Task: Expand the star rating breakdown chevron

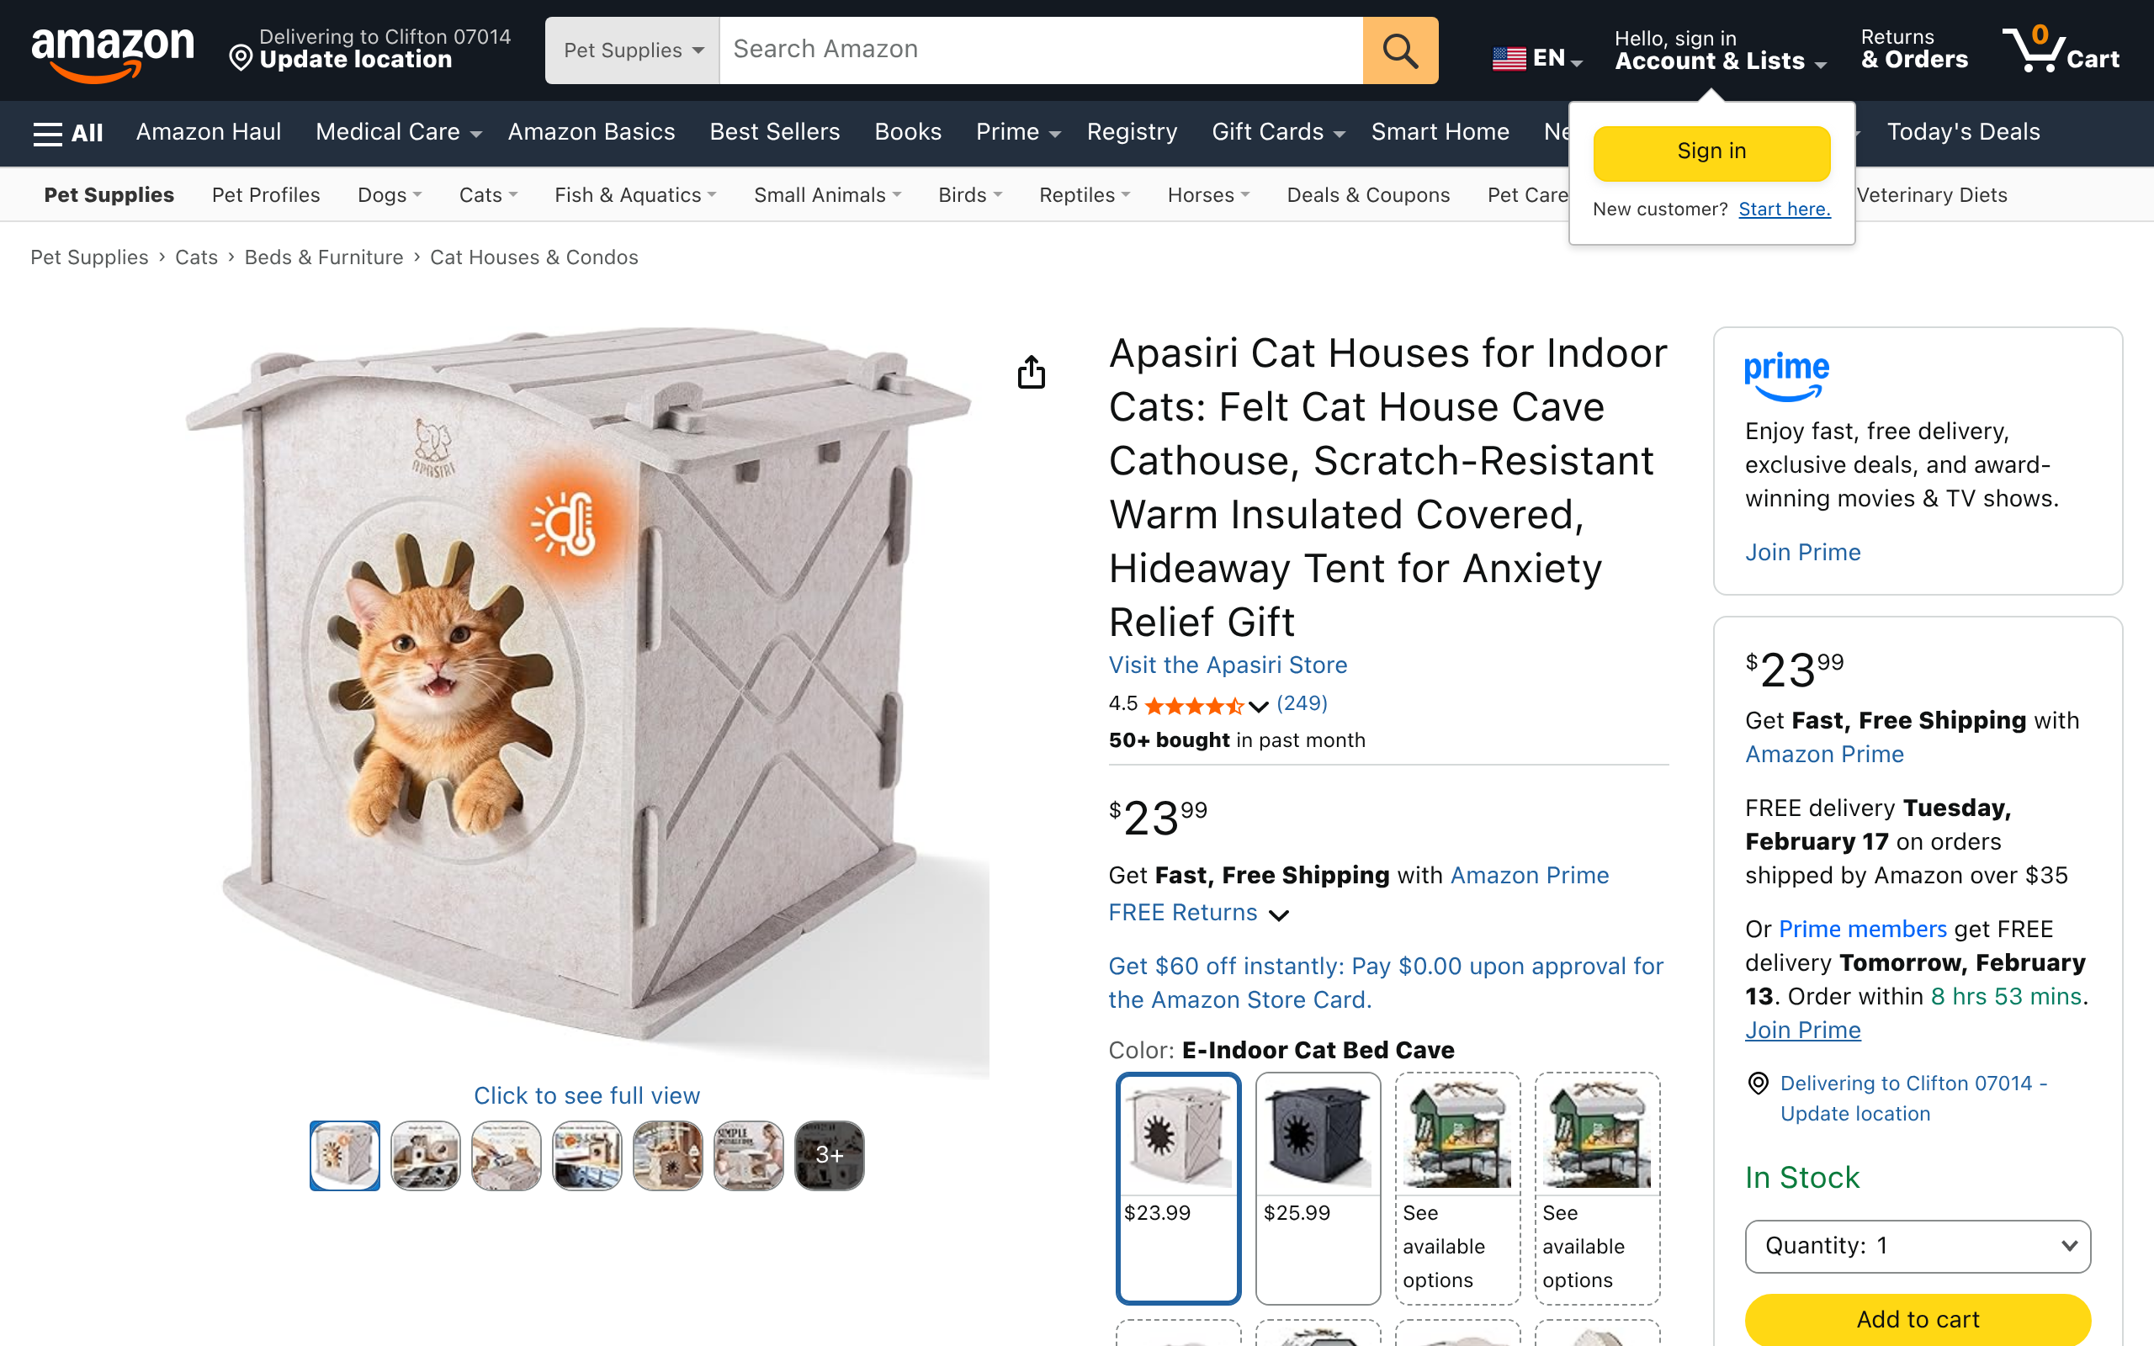Action: [x=1258, y=706]
